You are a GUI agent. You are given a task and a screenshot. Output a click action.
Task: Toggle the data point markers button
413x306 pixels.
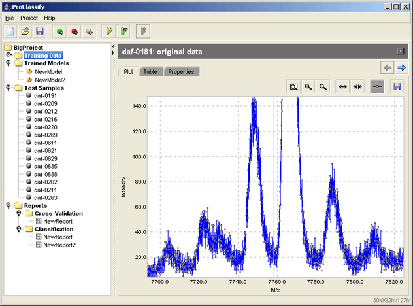[x=378, y=87]
